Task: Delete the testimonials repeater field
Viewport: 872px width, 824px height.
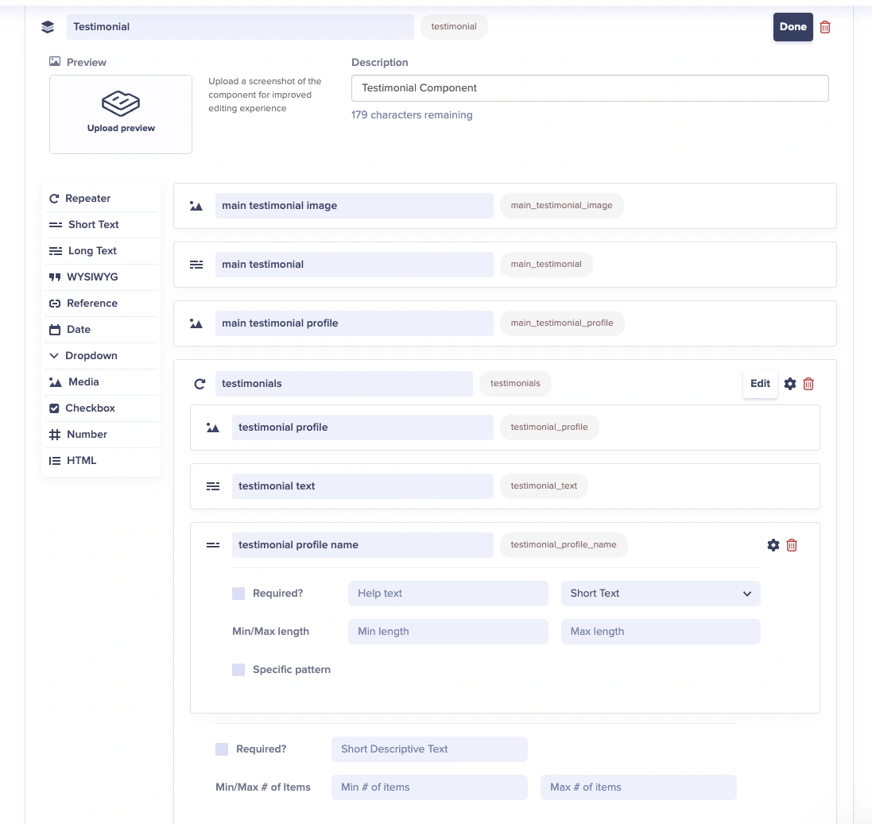Action: pyautogui.click(x=808, y=384)
